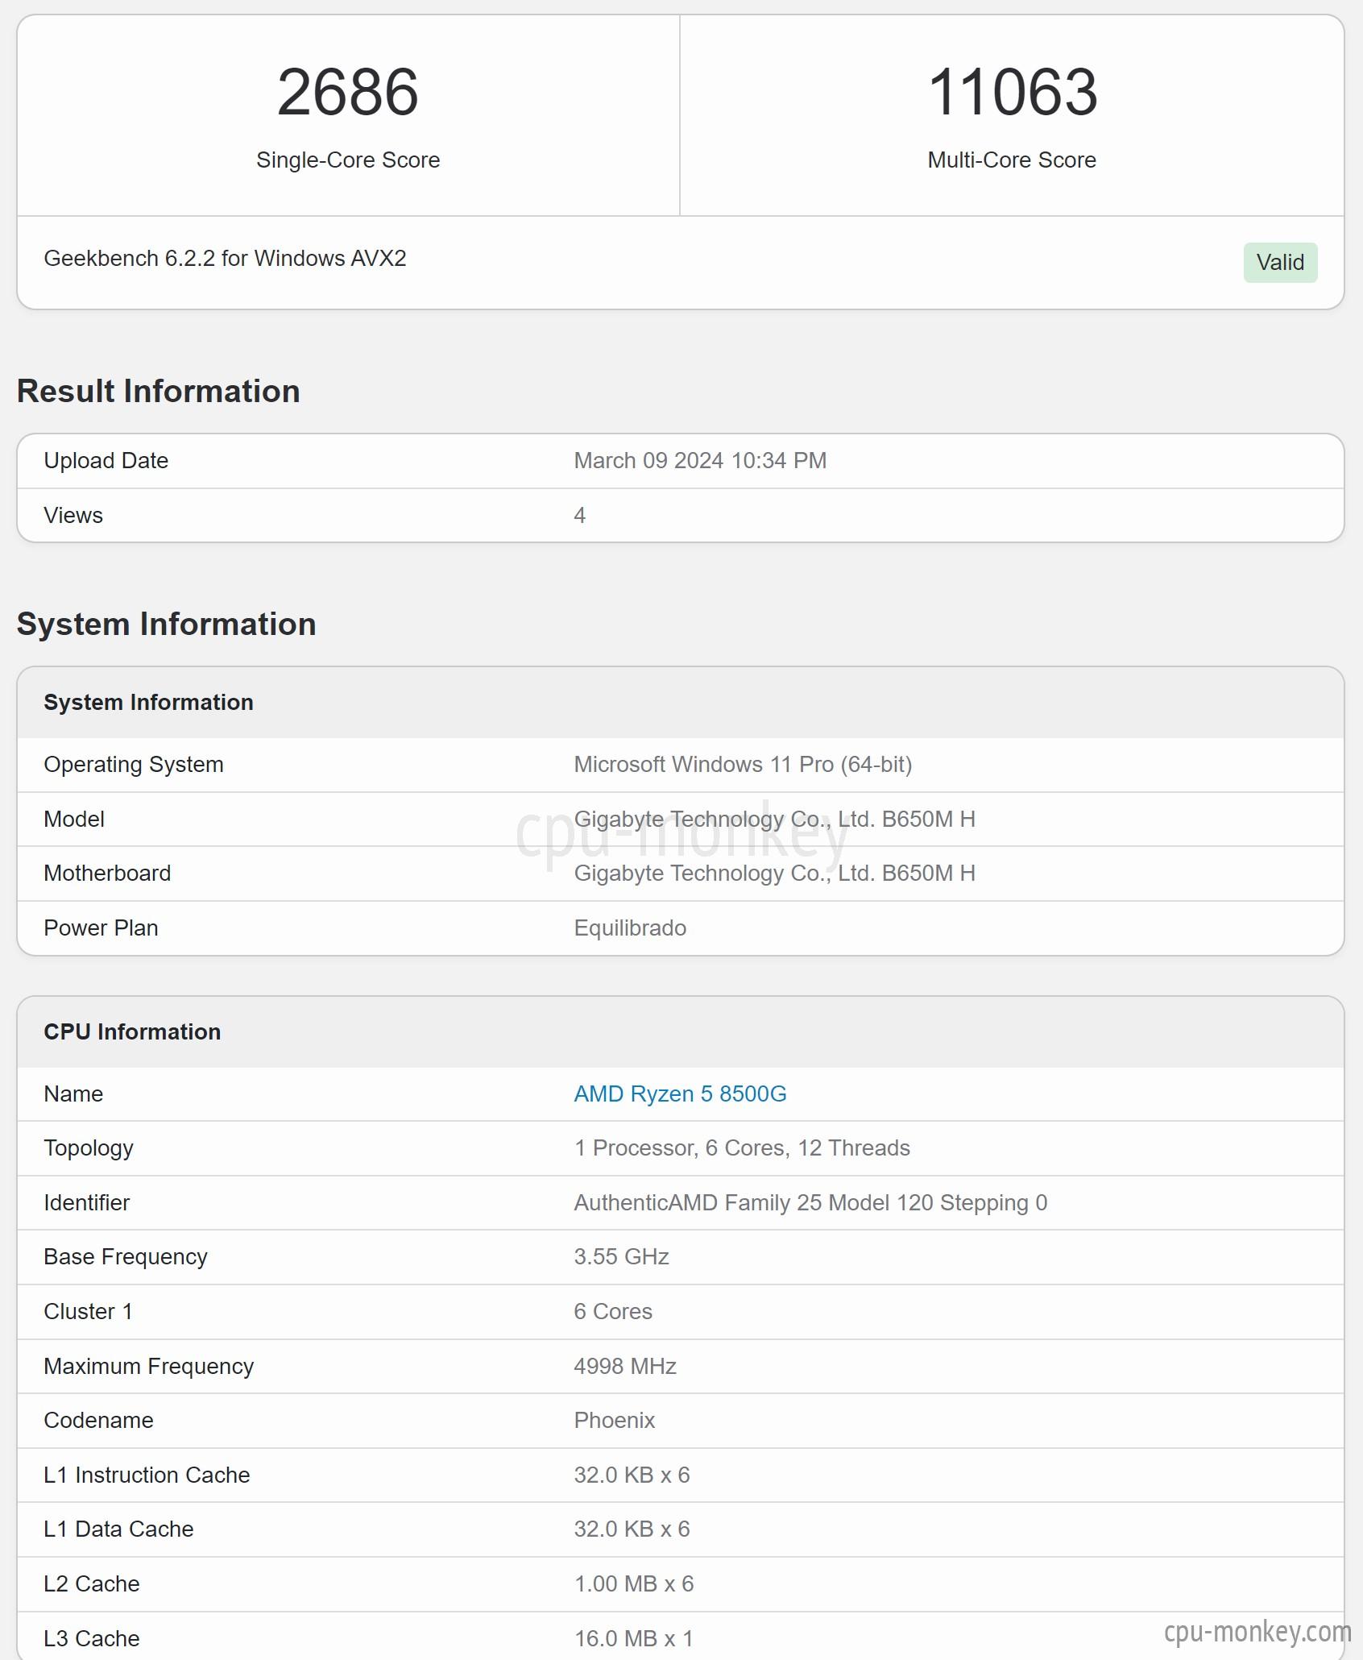The image size is (1363, 1660).
Task: Click the cpu-monkey.com watermark at bottom
Action: point(1257,1632)
